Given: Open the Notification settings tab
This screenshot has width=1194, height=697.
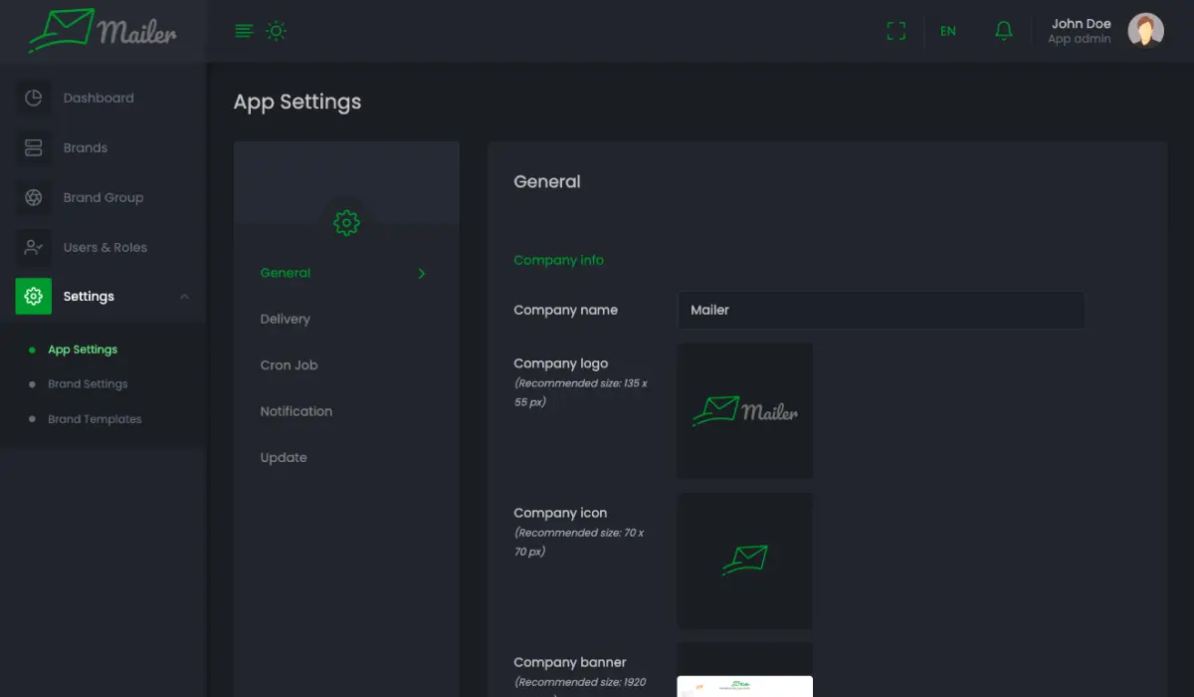Looking at the screenshot, I should (x=297, y=411).
